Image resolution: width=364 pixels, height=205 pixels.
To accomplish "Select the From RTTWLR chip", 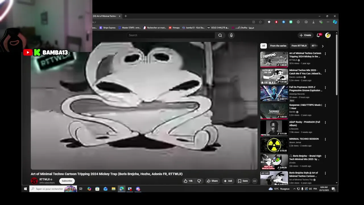I will (x=299, y=46).
